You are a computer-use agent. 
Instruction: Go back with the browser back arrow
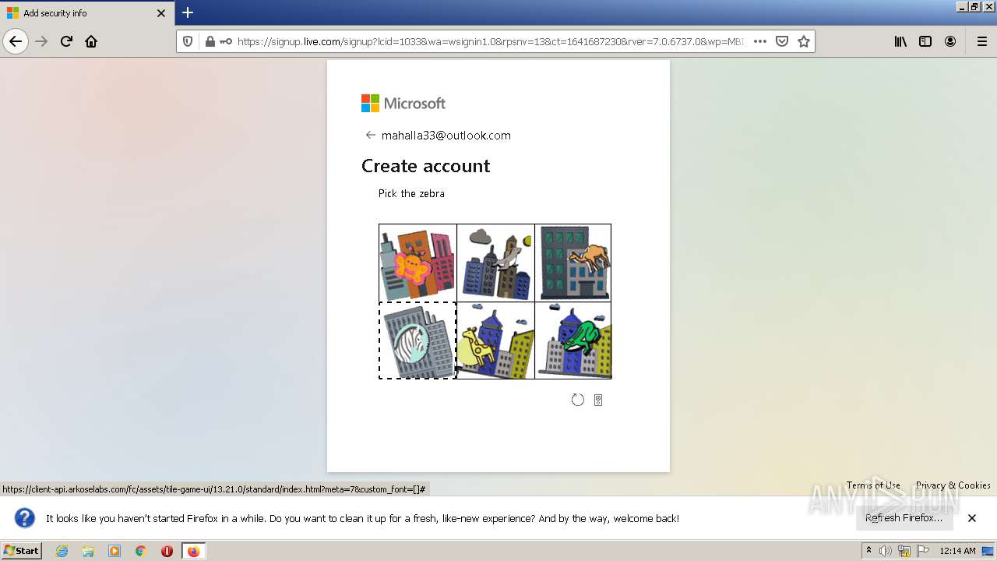click(16, 41)
